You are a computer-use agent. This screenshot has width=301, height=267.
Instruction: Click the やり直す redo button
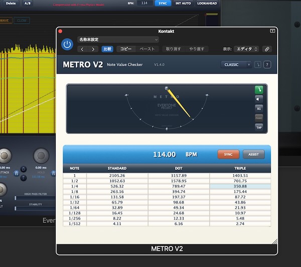[197, 49]
